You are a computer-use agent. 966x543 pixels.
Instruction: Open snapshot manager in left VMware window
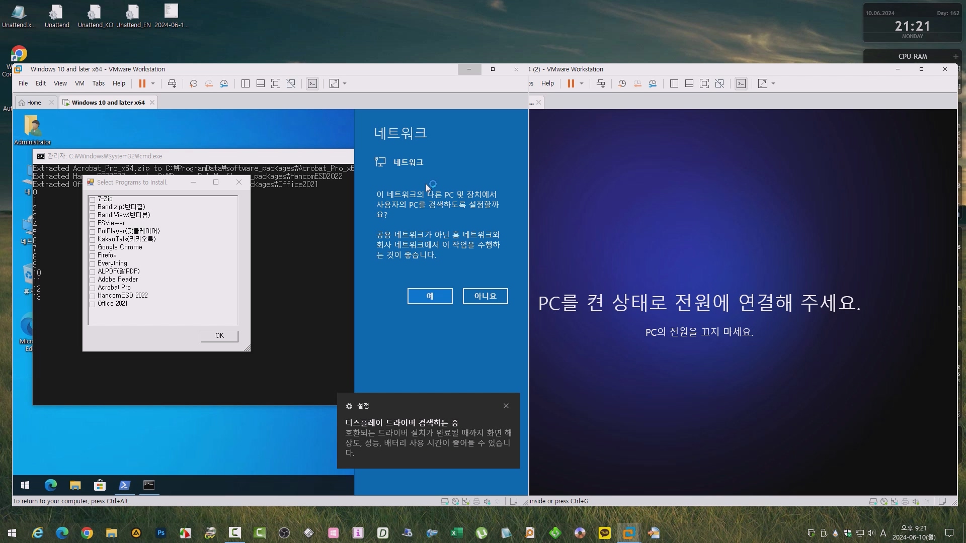coord(224,83)
